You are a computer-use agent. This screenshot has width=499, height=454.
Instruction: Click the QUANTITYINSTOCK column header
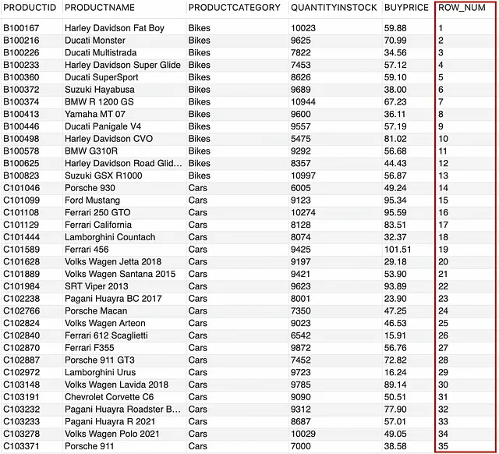(x=334, y=7)
